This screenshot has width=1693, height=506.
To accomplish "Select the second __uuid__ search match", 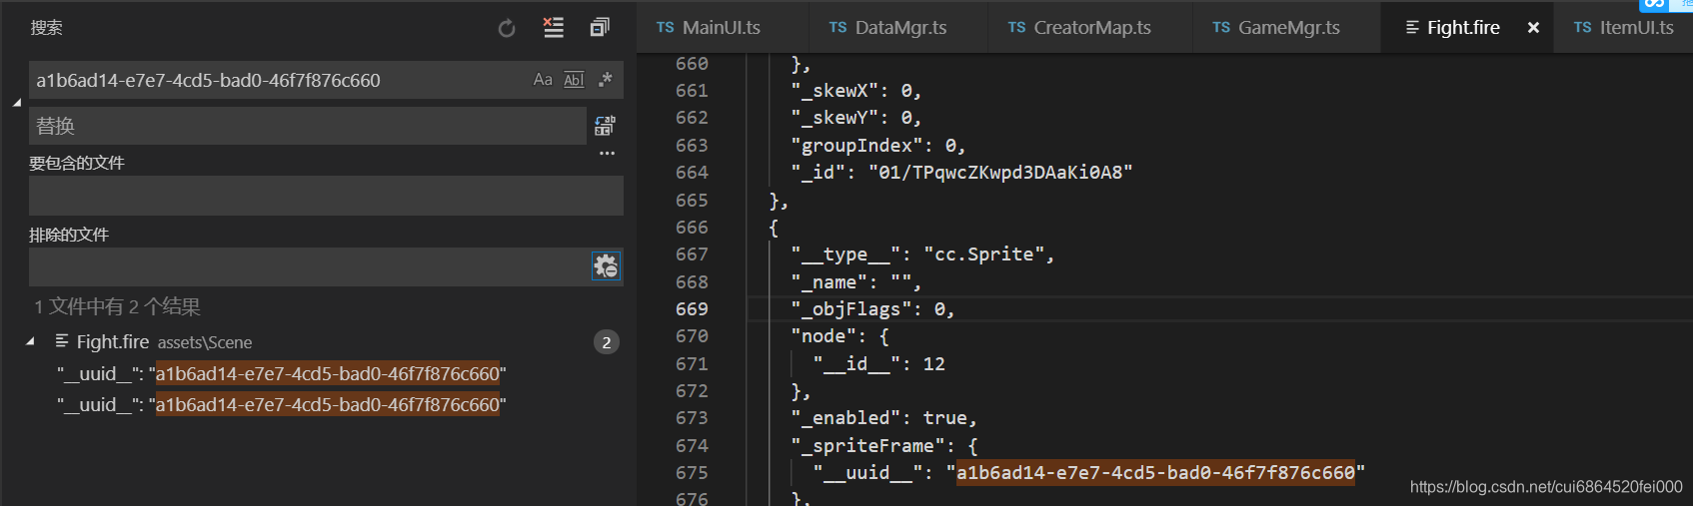I will (281, 404).
